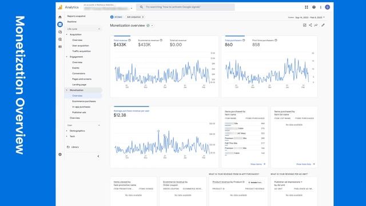The image size is (366, 206).
Task: Open the Library link in the navigation
Action: (75, 147)
